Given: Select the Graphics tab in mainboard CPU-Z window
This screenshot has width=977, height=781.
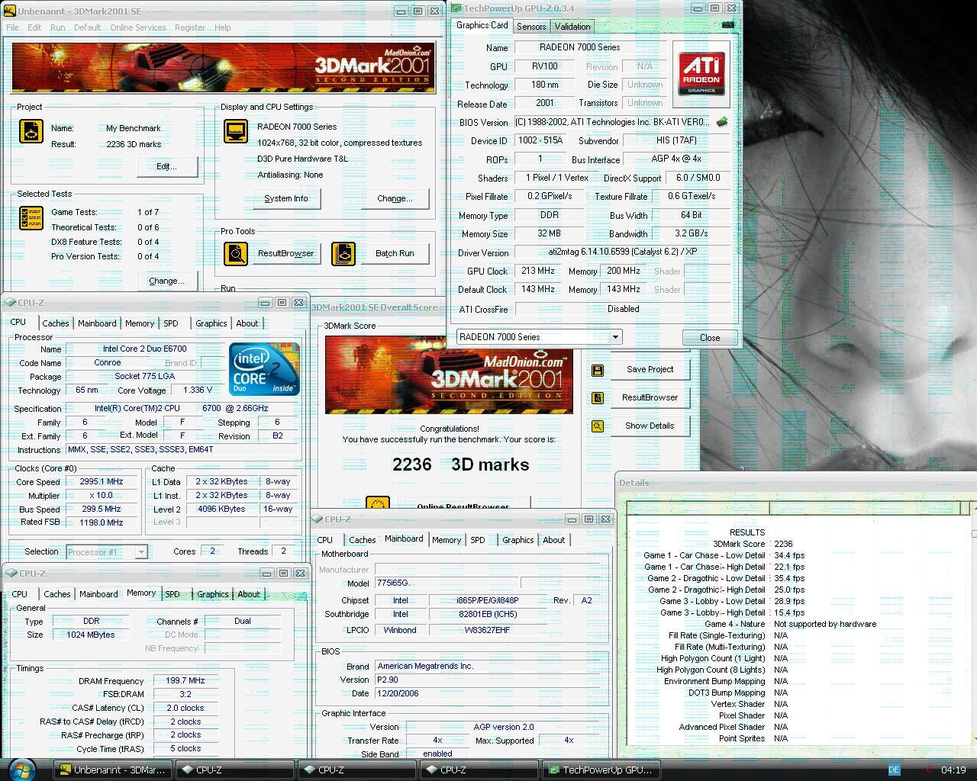Looking at the screenshot, I should 518,540.
